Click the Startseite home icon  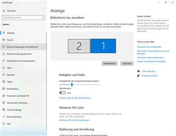coord(4,11)
